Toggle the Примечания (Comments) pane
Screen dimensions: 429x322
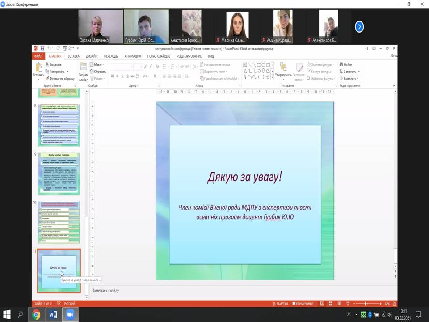coord(302,304)
